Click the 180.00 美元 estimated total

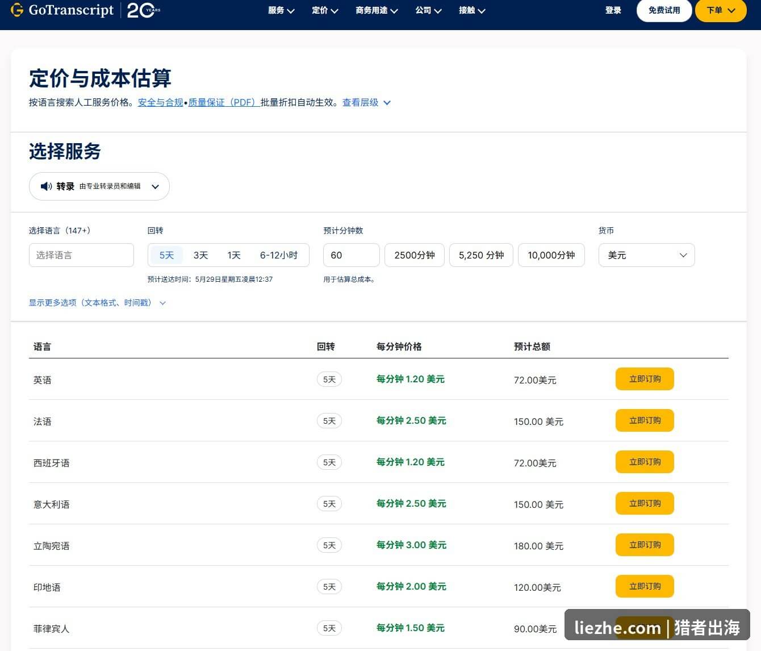(x=538, y=546)
